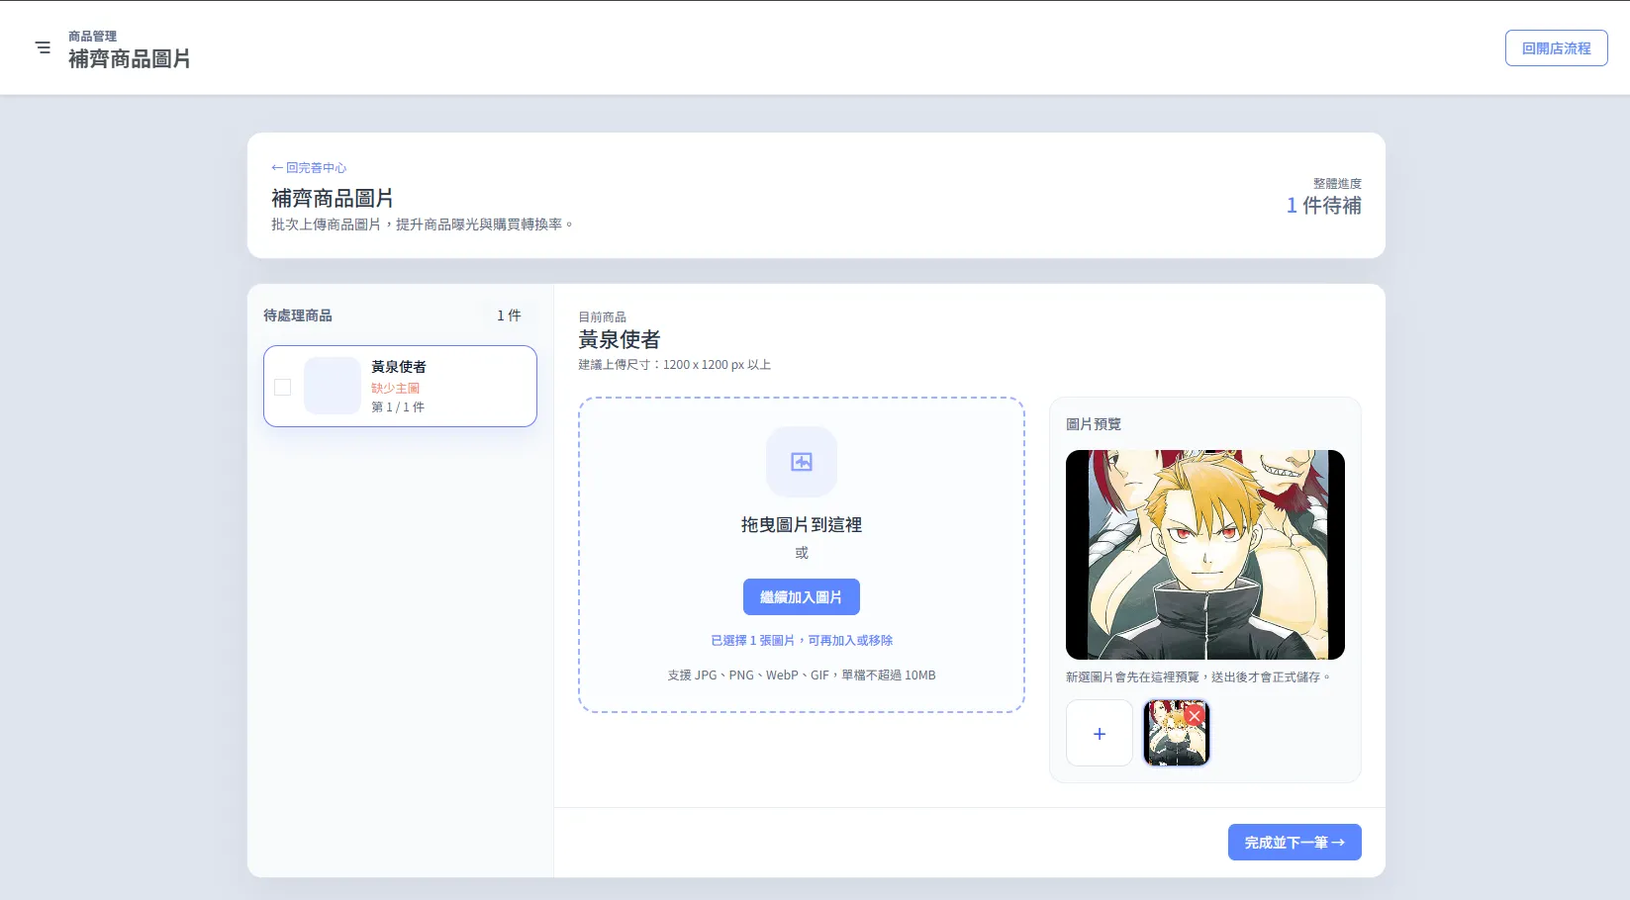The image size is (1630, 900).
Task: Tick the 黃泉使者 product checkbox
Action: pos(283,387)
